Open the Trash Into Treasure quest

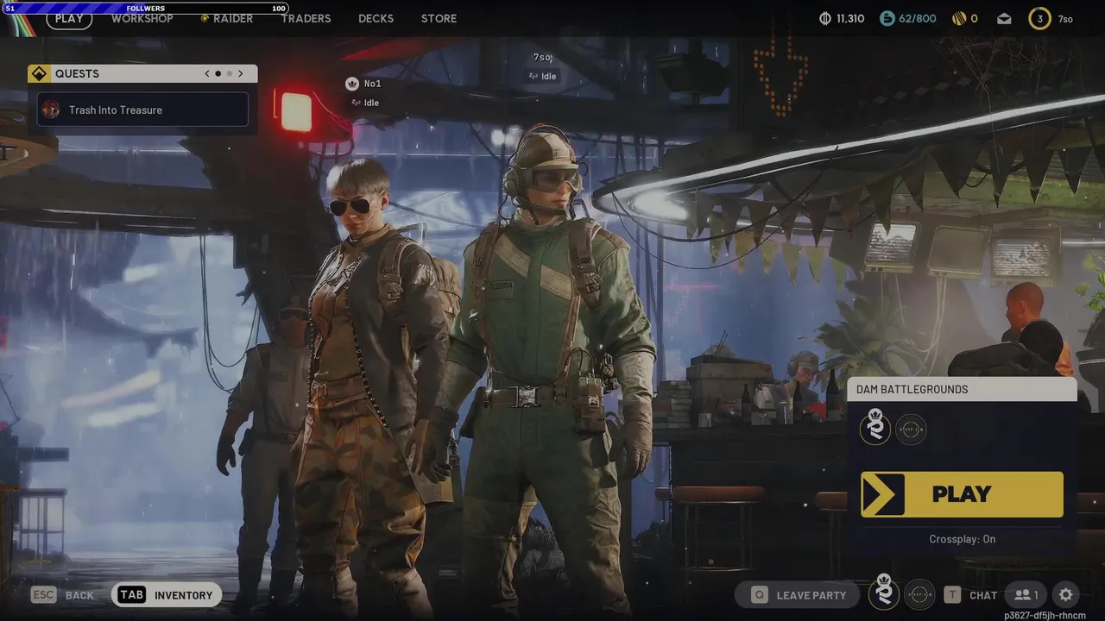[x=142, y=110]
